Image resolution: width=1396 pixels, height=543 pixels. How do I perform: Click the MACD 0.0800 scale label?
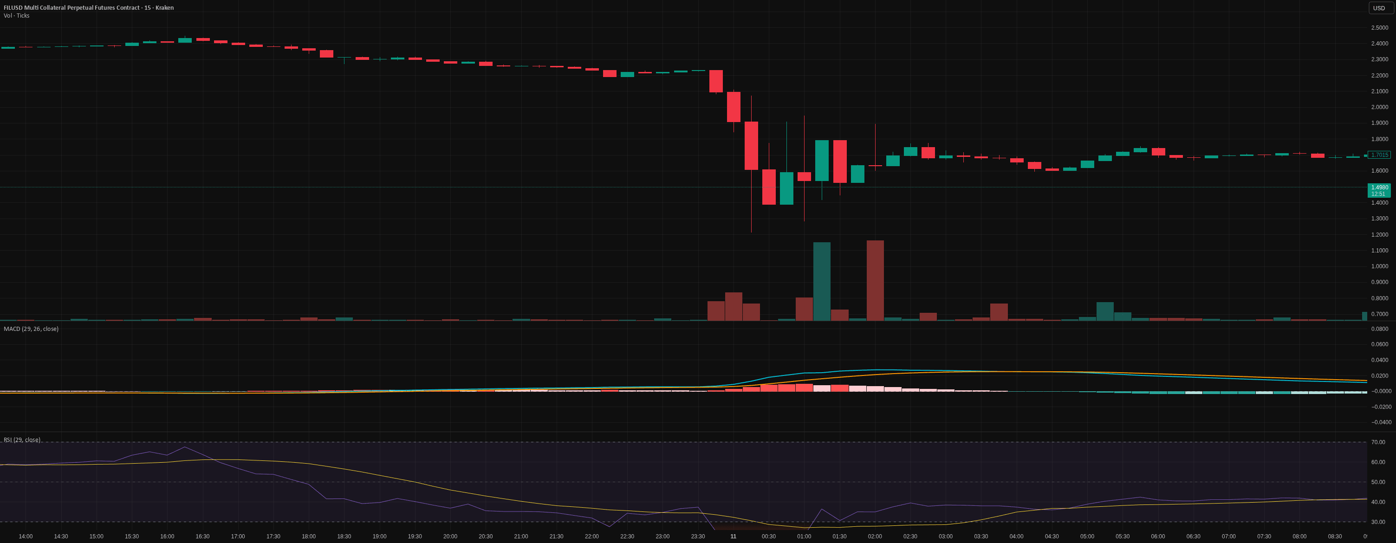point(1379,329)
